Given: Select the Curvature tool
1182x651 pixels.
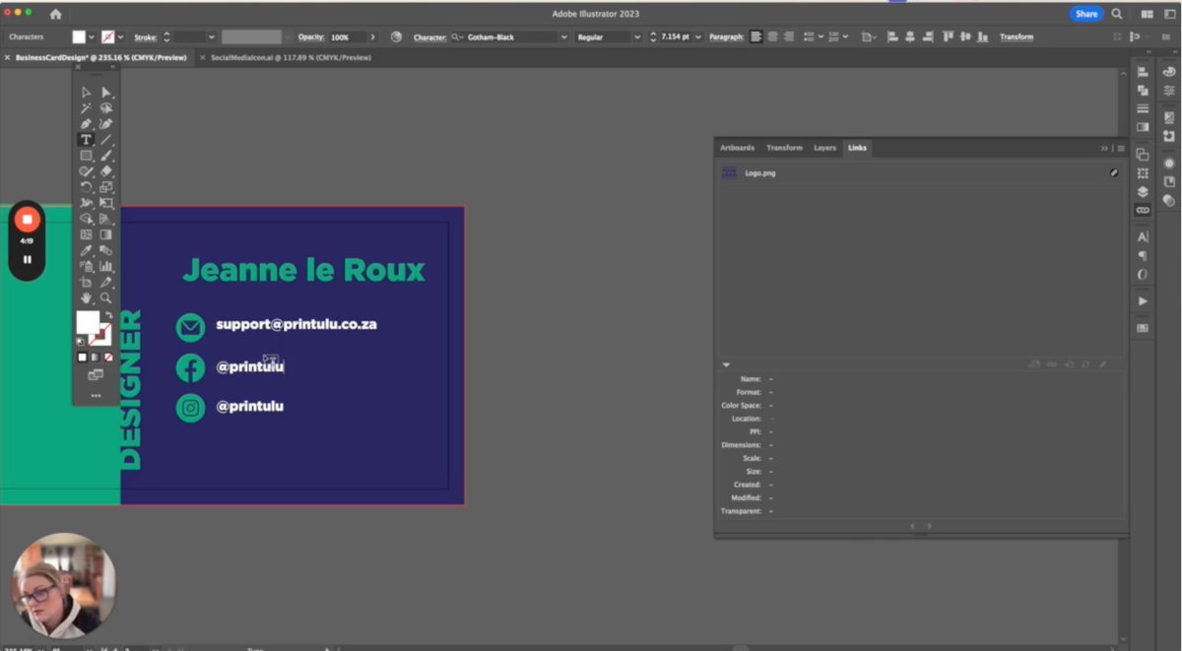Looking at the screenshot, I should (105, 124).
